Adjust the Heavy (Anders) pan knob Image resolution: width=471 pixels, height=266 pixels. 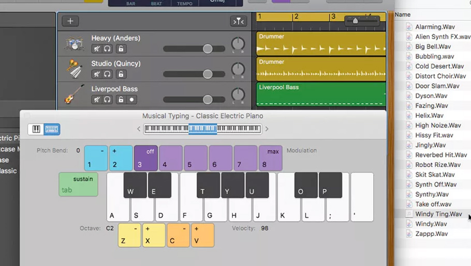point(238,44)
